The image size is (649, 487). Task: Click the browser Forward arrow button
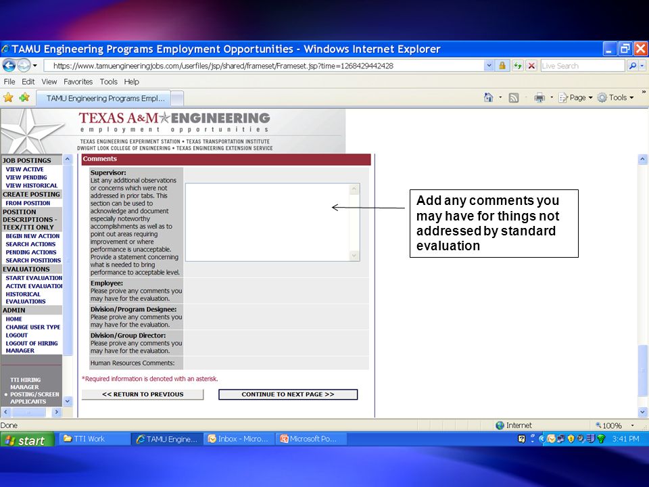[24, 66]
